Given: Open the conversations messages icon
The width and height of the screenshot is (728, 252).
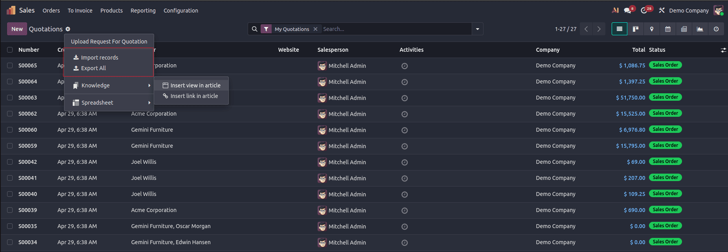Looking at the screenshot, I should pyautogui.click(x=628, y=11).
